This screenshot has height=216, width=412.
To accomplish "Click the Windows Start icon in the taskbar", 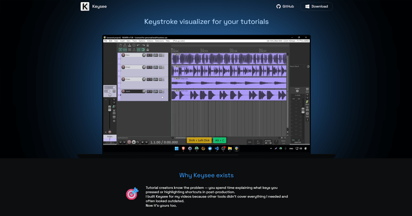I will pyautogui.click(x=176, y=149).
